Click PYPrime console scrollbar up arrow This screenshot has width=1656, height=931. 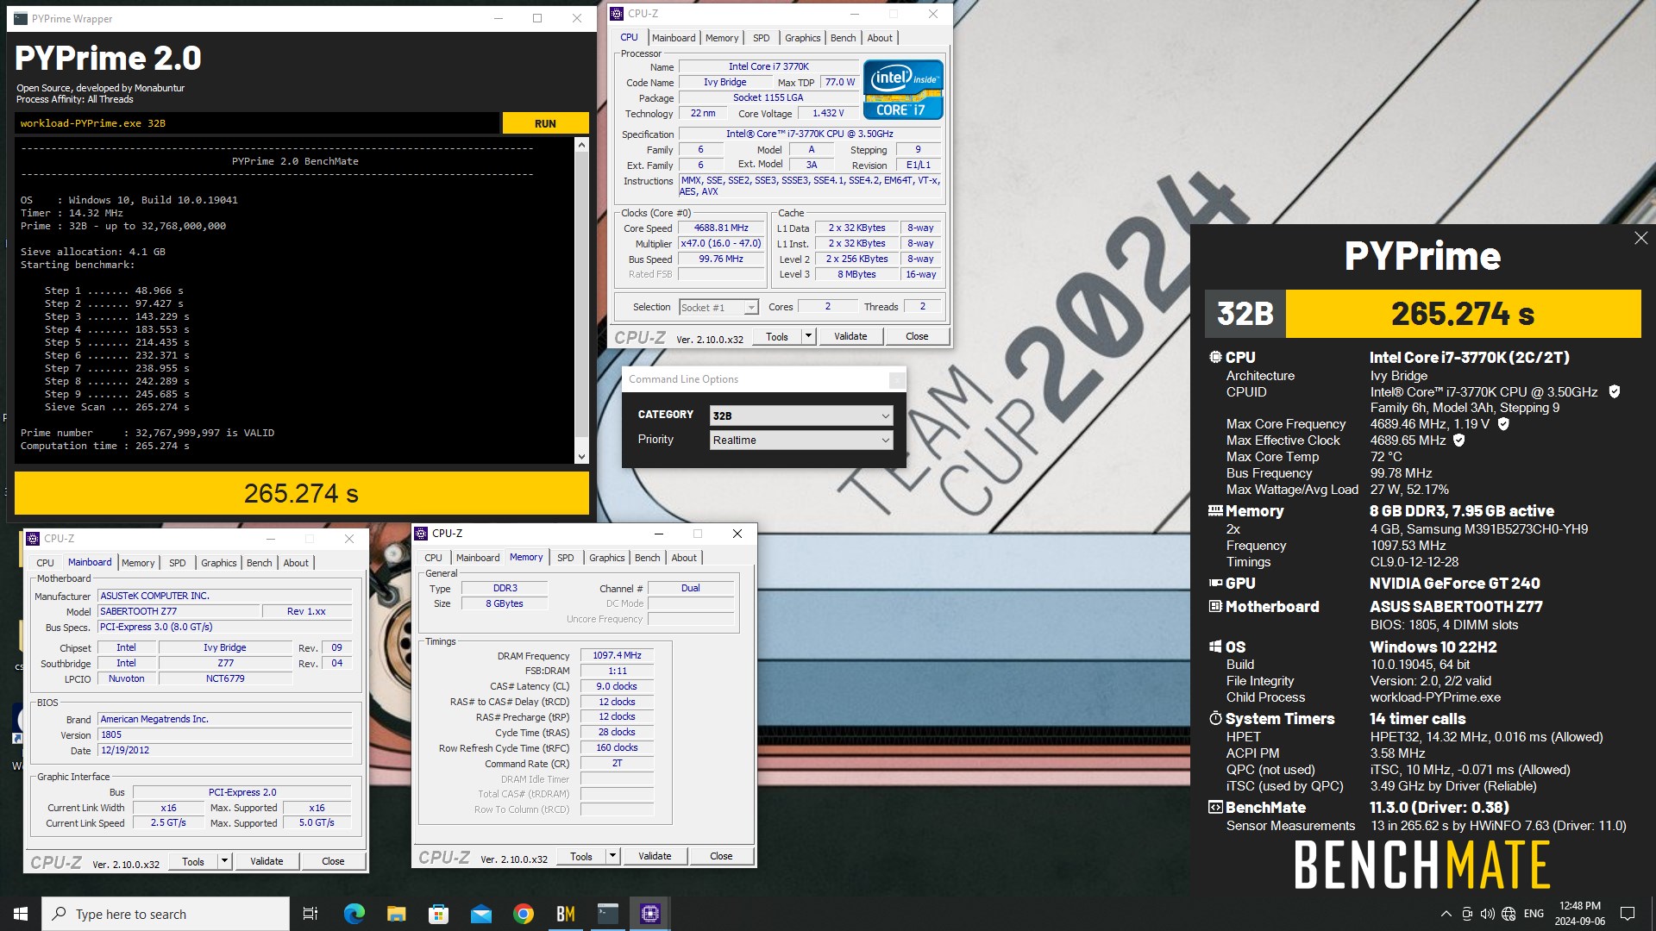click(581, 145)
